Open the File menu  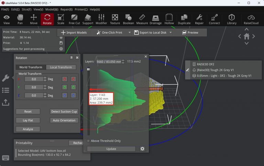pyautogui.click(x=5, y=9)
